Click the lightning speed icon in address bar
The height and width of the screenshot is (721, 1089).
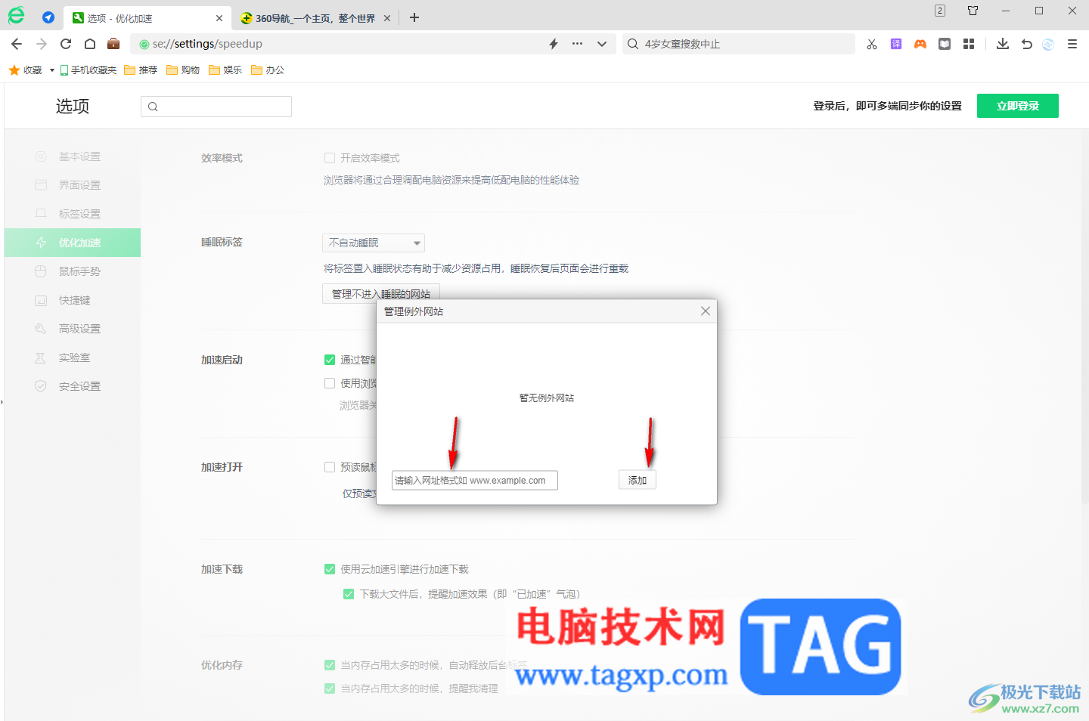(x=552, y=44)
